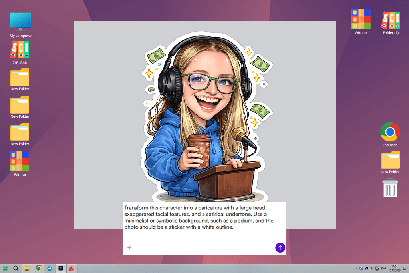Viewport: 409px width, 273px height.
Task: Open File Explorer from the taskbar
Action: coord(27,268)
